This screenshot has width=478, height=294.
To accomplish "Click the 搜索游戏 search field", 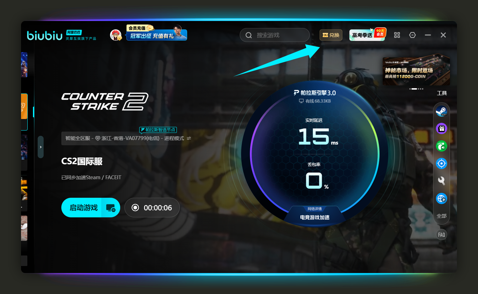I will (x=275, y=35).
